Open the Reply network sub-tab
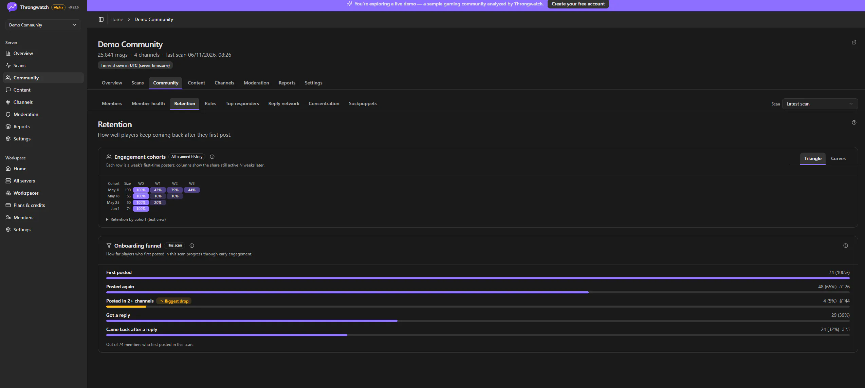 (283, 103)
